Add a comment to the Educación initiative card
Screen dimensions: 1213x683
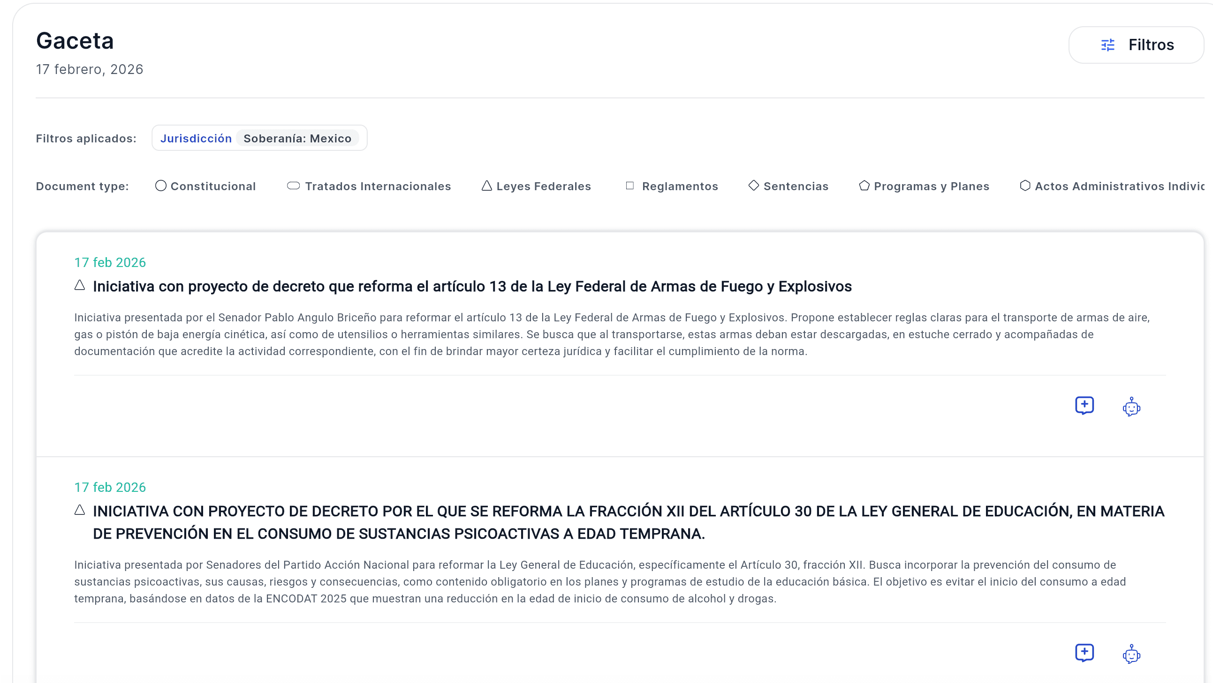click(1085, 653)
